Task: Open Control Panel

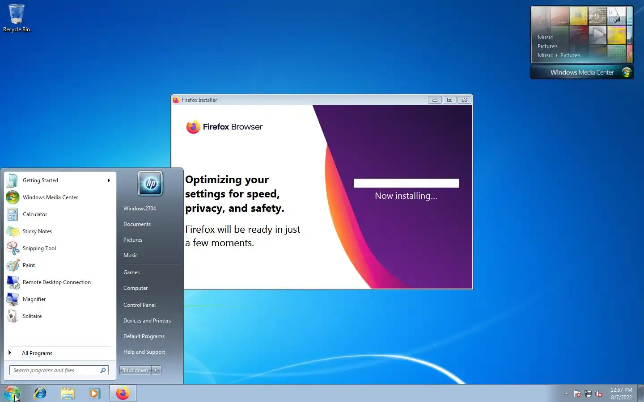Action: (x=140, y=305)
